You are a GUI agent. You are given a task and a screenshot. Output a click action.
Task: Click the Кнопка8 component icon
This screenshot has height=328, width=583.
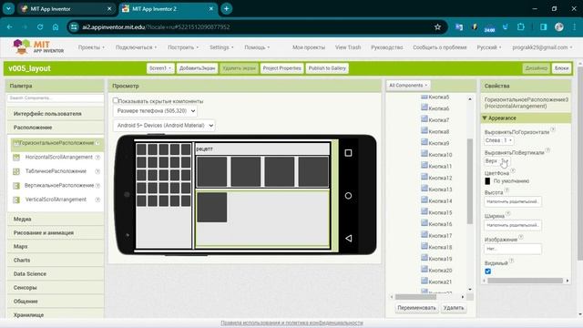pyautogui.click(x=424, y=131)
